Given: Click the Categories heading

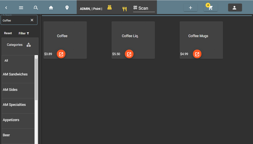Looking at the screenshot, I should pos(15,45).
